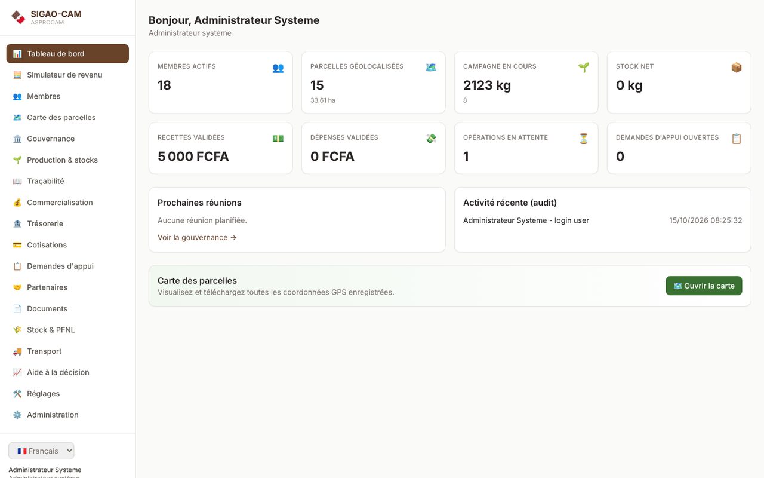The height and width of the screenshot is (478, 764).
Task: Navigate to Trésorerie in the sidebar
Action: click(x=67, y=223)
